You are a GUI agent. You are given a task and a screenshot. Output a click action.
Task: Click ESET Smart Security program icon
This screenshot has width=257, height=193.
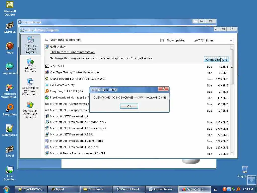click(x=47, y=85)
